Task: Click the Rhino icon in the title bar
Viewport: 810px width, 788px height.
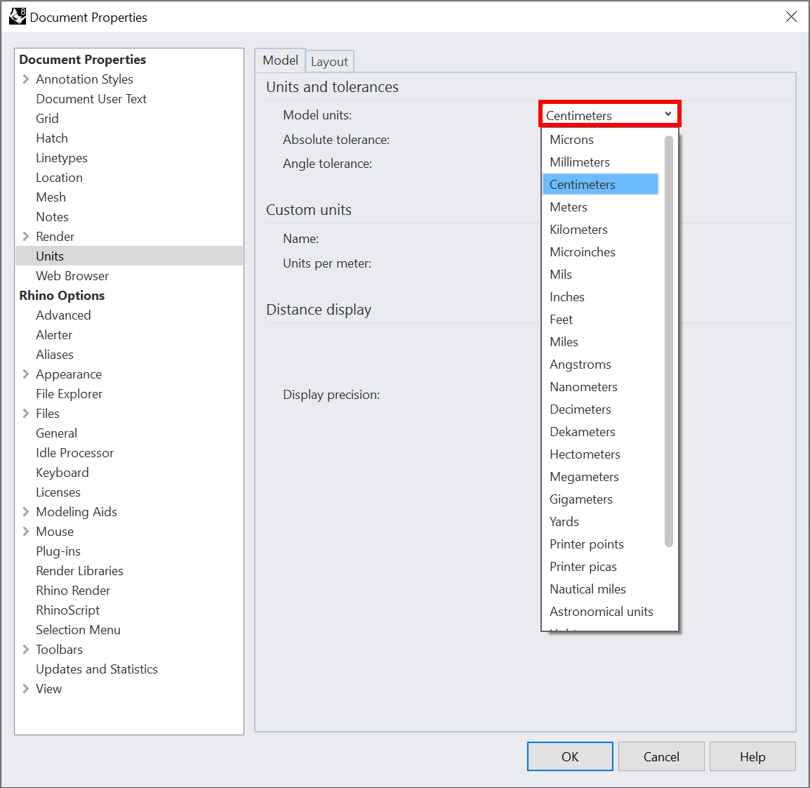Action: point(17,16)
